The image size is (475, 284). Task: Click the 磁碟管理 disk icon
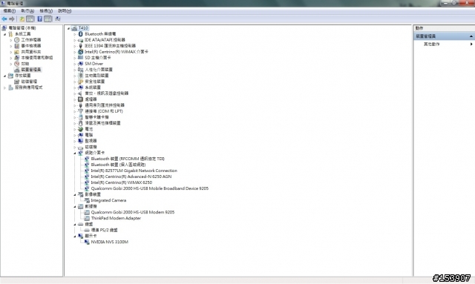click(x=17, y=82)
